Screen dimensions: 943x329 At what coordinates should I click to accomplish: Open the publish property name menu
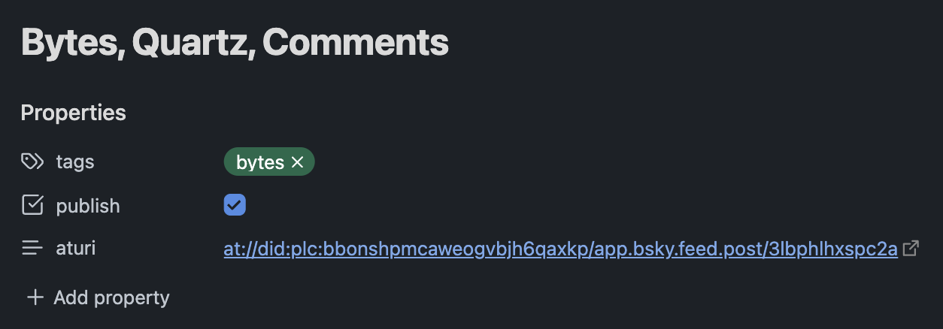tap(88, 205)
